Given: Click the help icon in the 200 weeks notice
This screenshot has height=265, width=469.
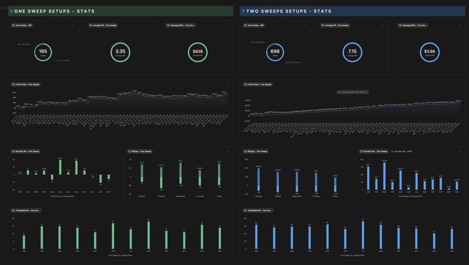Looking at the screenshot, I should [366, 92].
